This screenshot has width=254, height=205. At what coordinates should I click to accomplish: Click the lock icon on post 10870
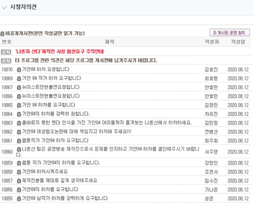click(19, 70)
